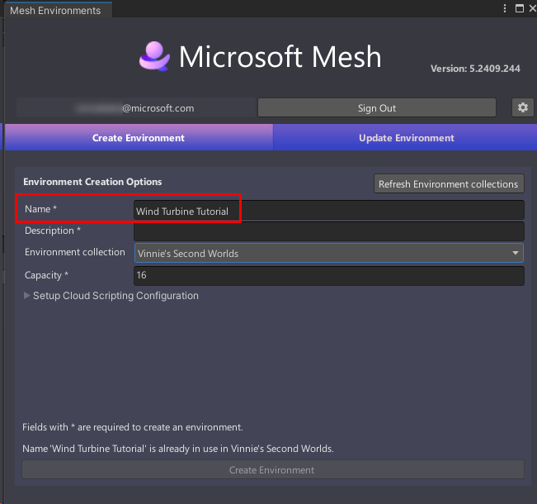Expand Setup Cloud Scripting Configuration section
The height and width of the screenshot is (504, 537).
click(x=111, y=296)
